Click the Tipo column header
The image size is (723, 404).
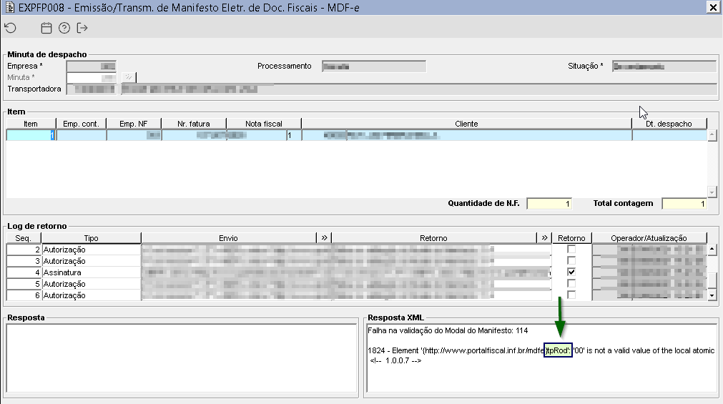click(x=92, y=238)
